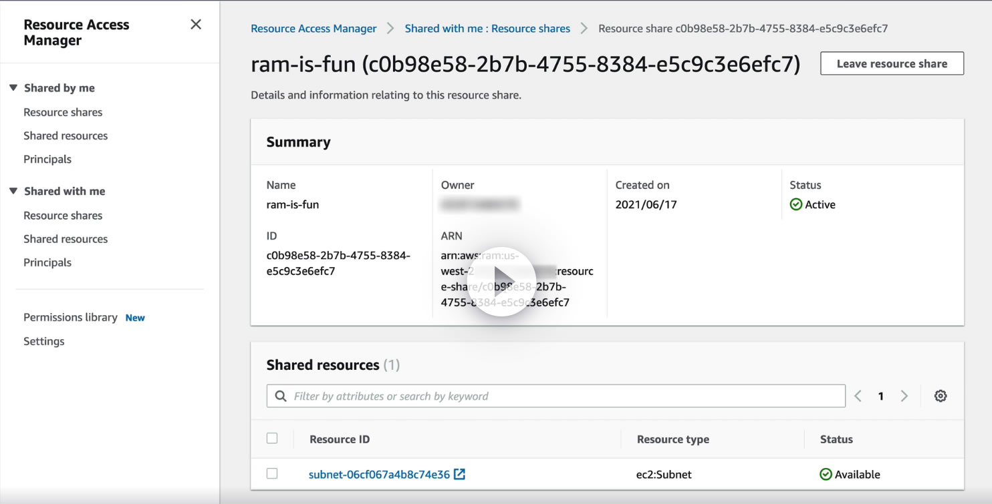The height and width of the screenshot is (504, 992).
Task: Select all shared resources header checkbox
Action: pyautogui.click(x=272, y=439)
